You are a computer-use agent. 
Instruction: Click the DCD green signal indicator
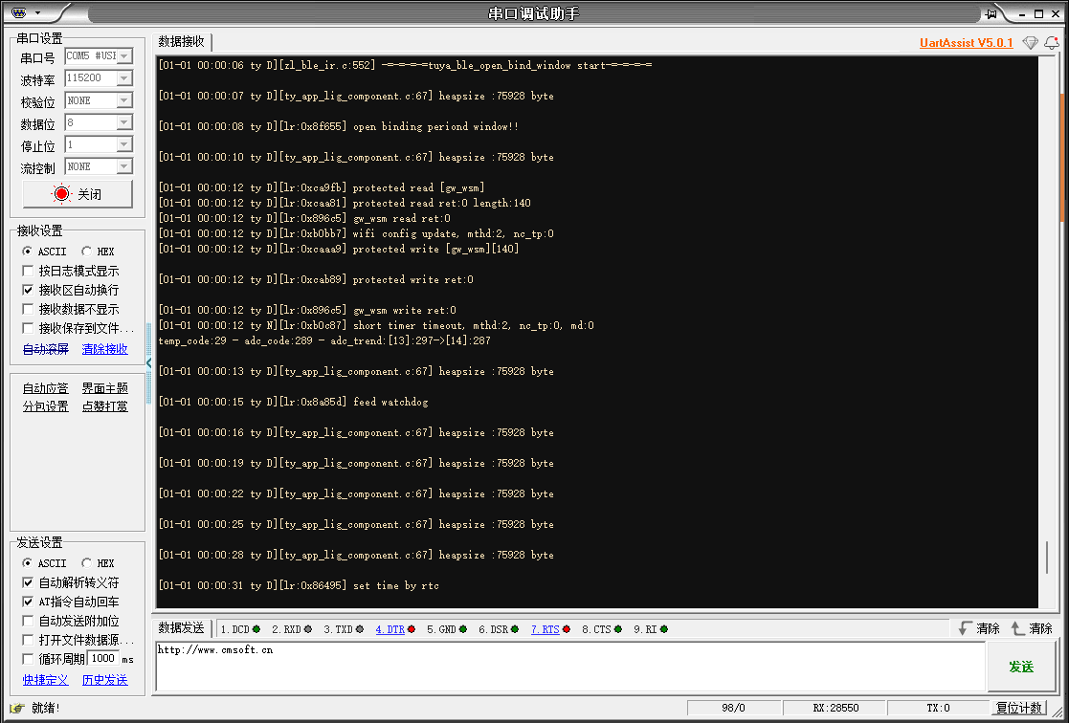[x=256, y=629]
